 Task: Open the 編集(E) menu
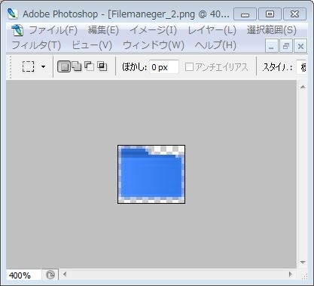(103, 30)
